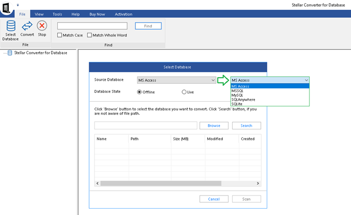Click the Name column header

tap(112, 139)
